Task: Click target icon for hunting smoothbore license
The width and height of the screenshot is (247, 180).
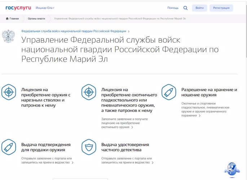Action: coord(89,92)
